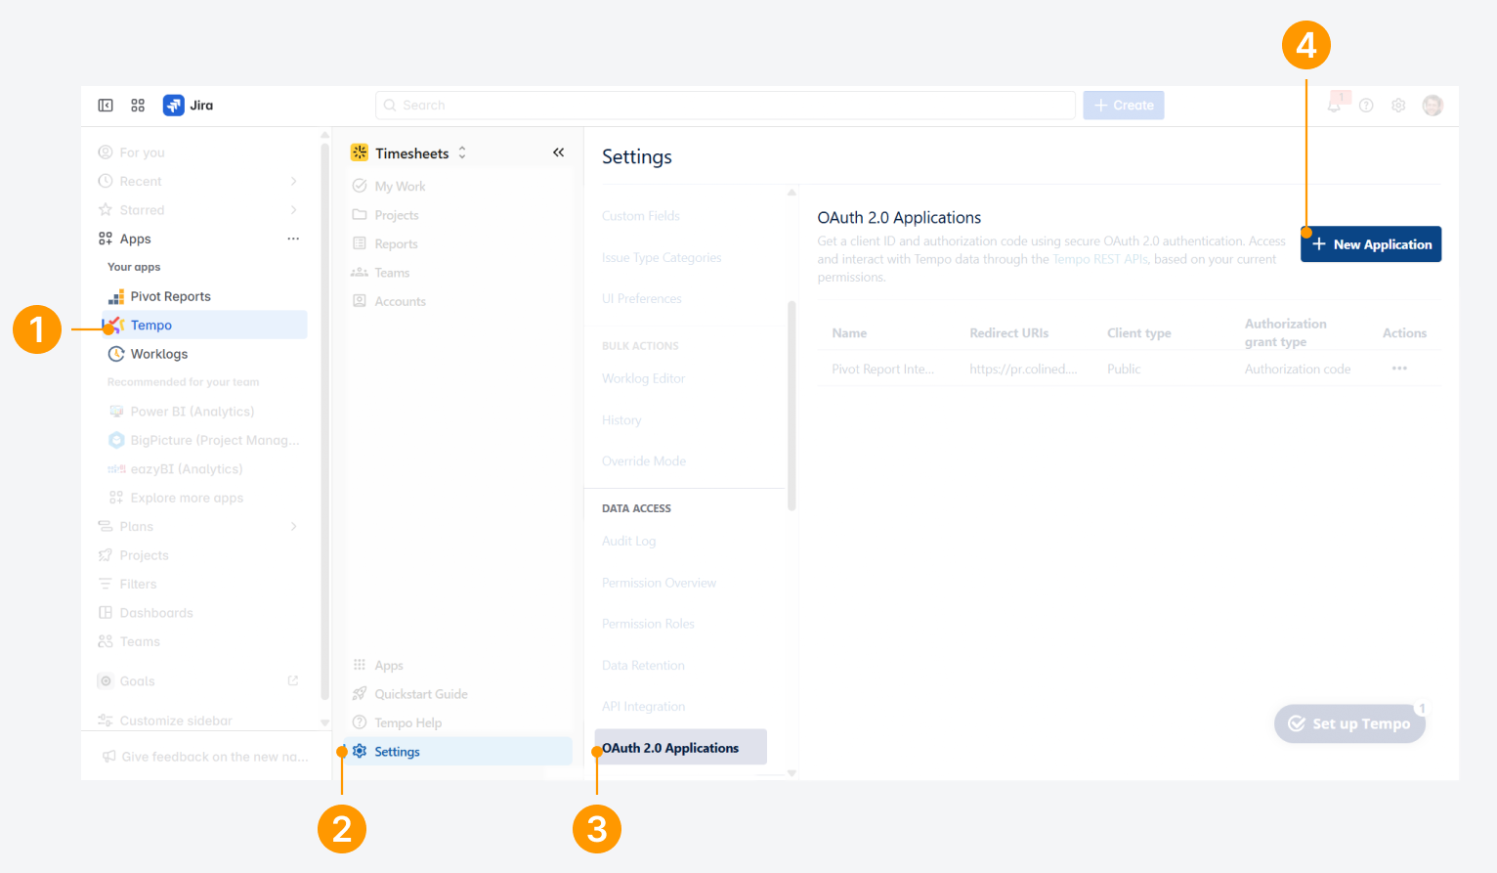The image size is (1497, 873).
Task: Open the app switcher grid icon
Action: click(x=138, y=106)
